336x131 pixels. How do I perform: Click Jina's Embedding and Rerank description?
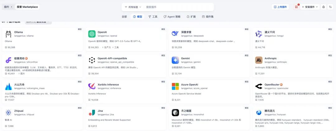tap(109, 120)
